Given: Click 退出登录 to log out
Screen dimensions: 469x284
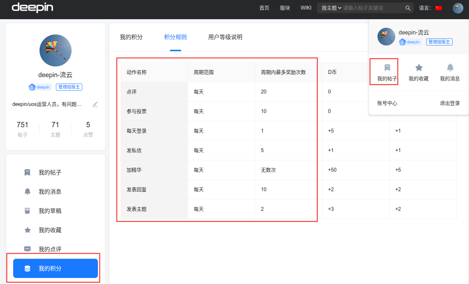Looking at the screenshot, I should 450,103.
